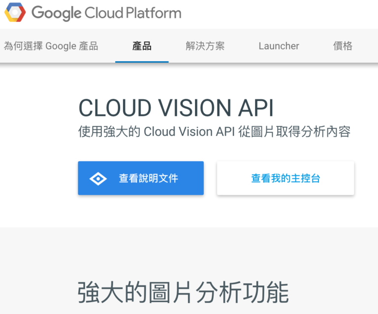The width and height of the screenshot is (378, 314).
Task: Click the 查看我的主控台 button
Action: coord(285,178)
